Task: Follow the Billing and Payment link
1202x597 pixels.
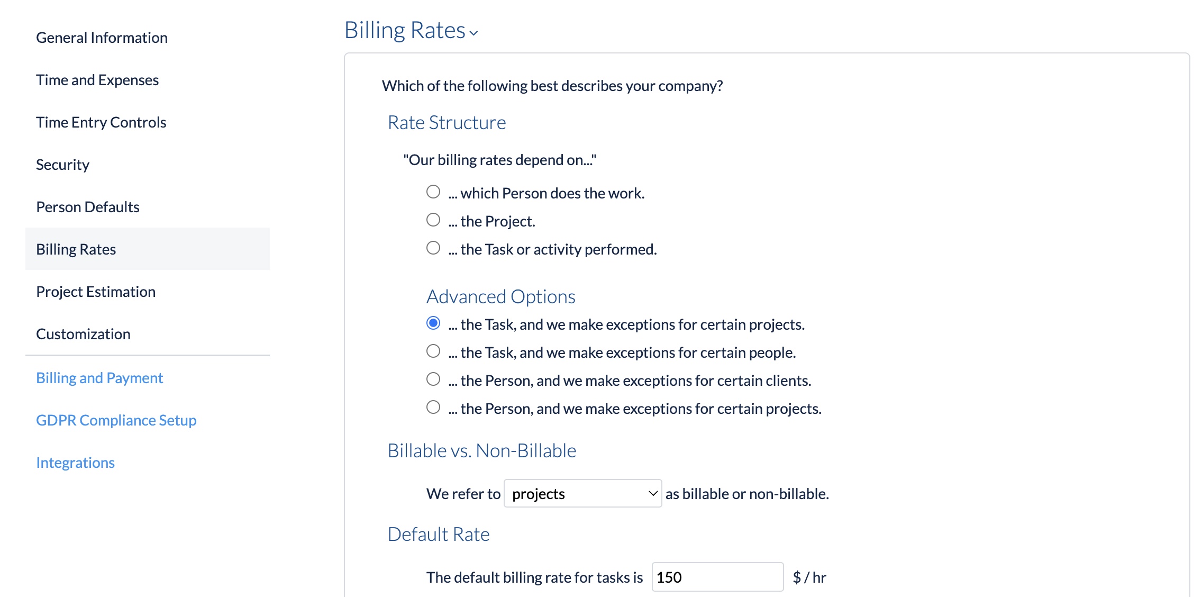Action: click(x=99, y=378)
